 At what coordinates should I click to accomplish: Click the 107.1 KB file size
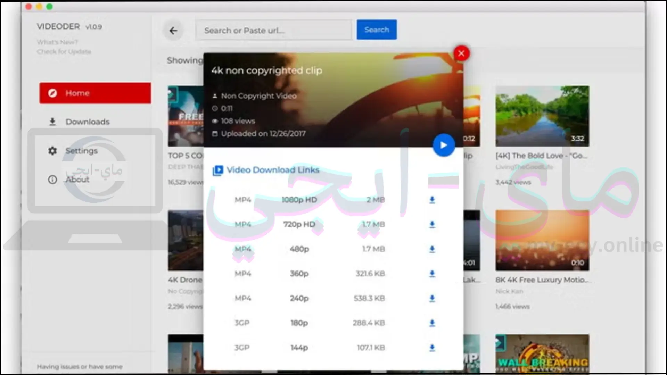click(x=371, y=348)
